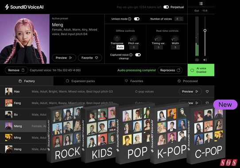The width and height of the screenshot is (240, 168).
Task: Select the Feng preset row
Action: 107,103
